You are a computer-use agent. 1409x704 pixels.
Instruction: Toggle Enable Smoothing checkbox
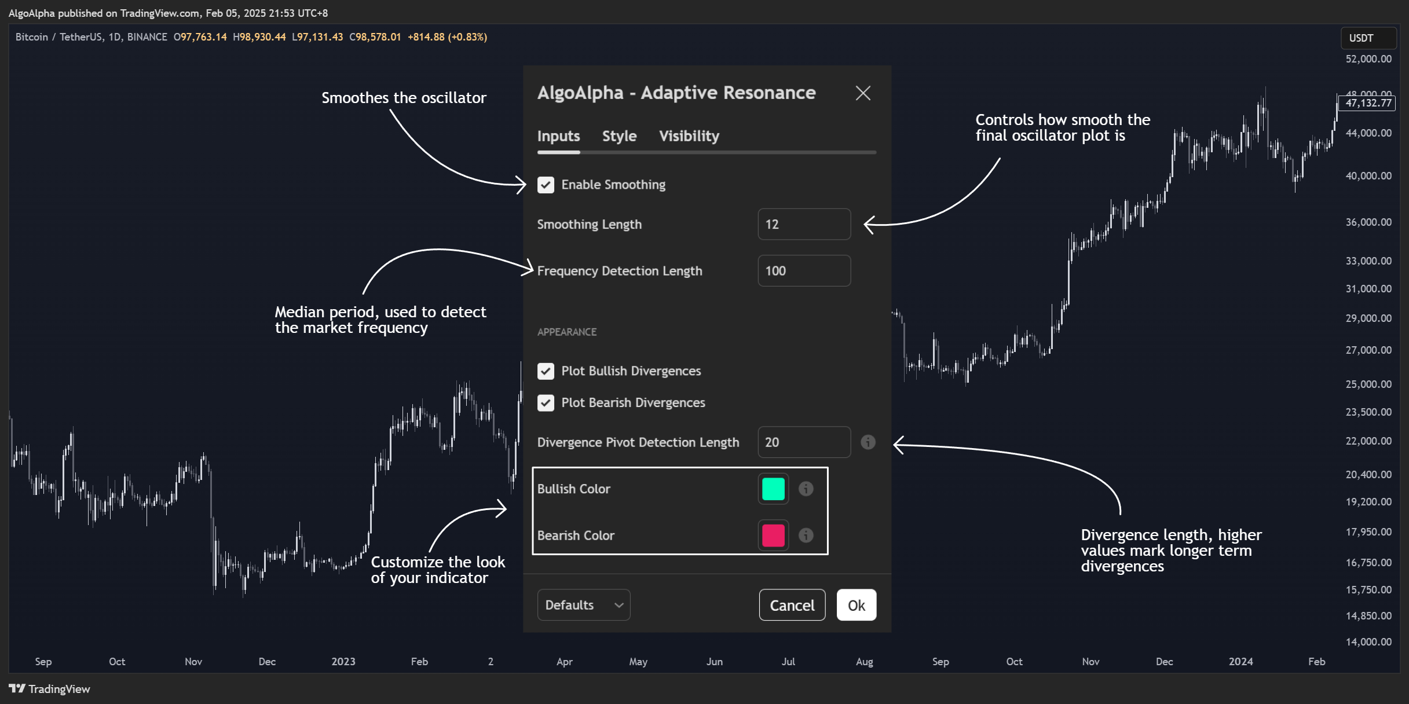point(546,185)
